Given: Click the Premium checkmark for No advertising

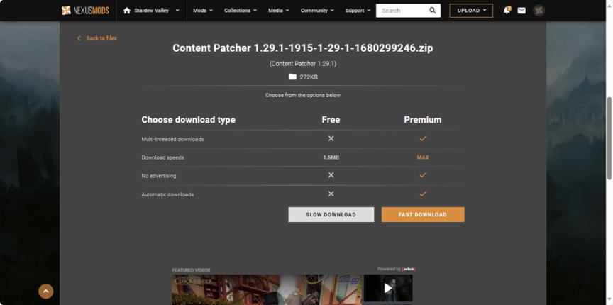Looking at the screenshot, I should point(423,175).
